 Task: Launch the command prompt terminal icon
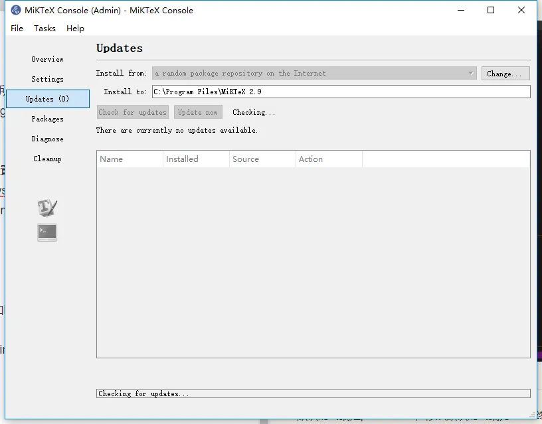[x=47, y=232]
